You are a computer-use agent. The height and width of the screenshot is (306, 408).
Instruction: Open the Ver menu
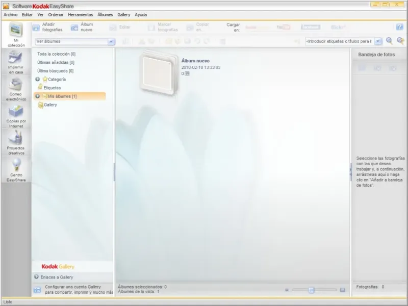pyautogui.click(x=40, y=15)
